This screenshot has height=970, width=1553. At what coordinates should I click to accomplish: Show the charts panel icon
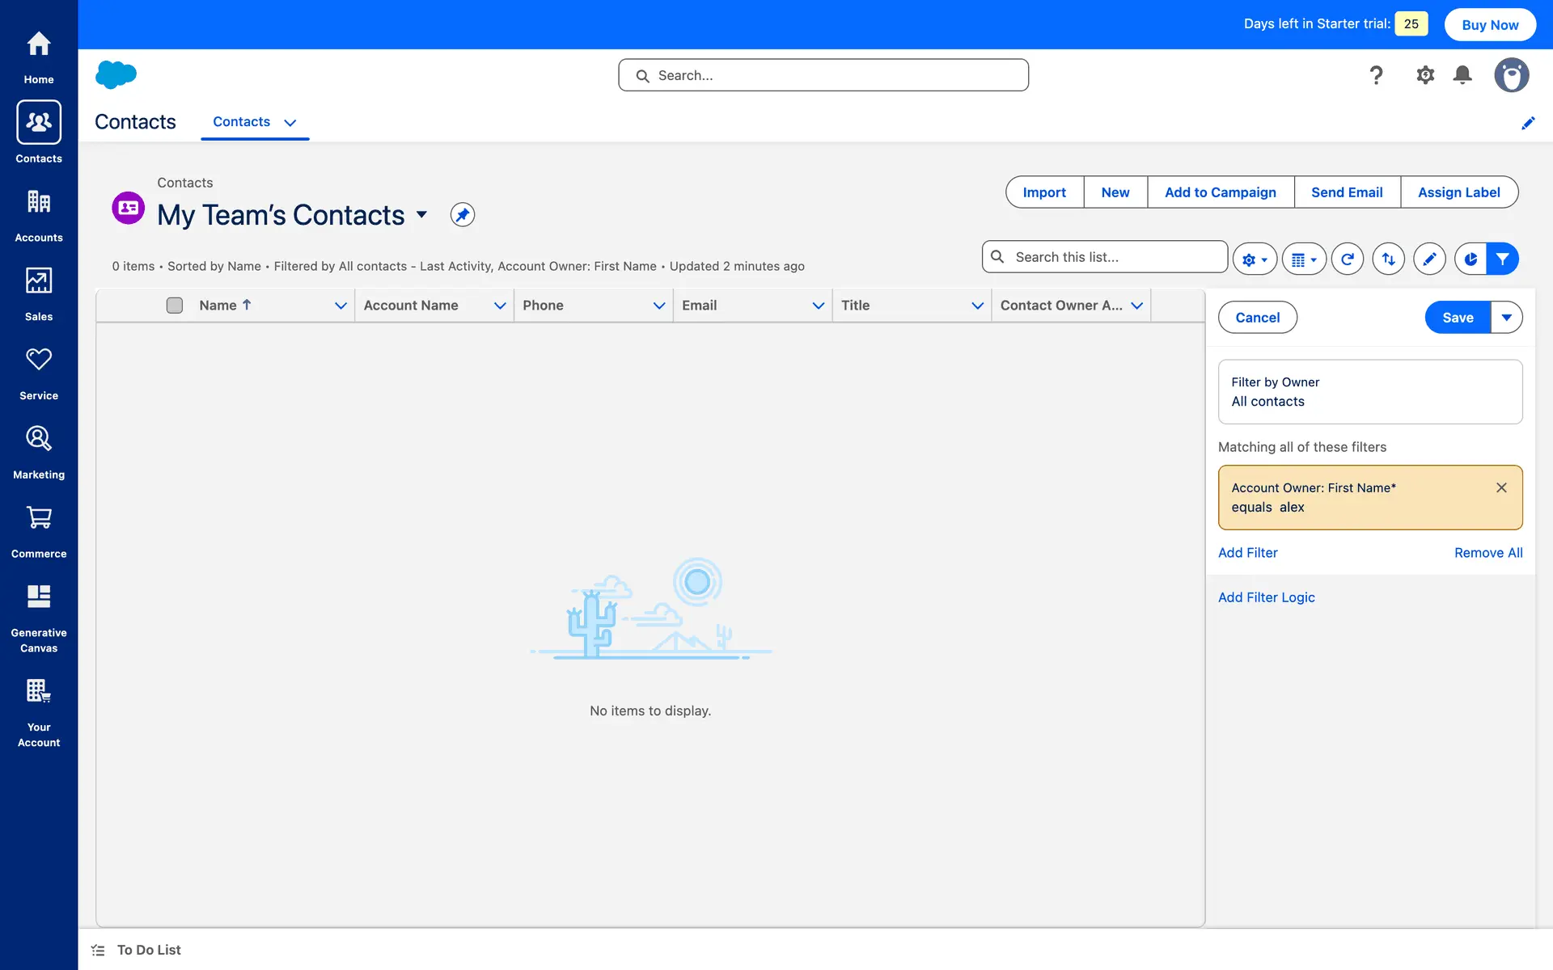pos(1470,259)
